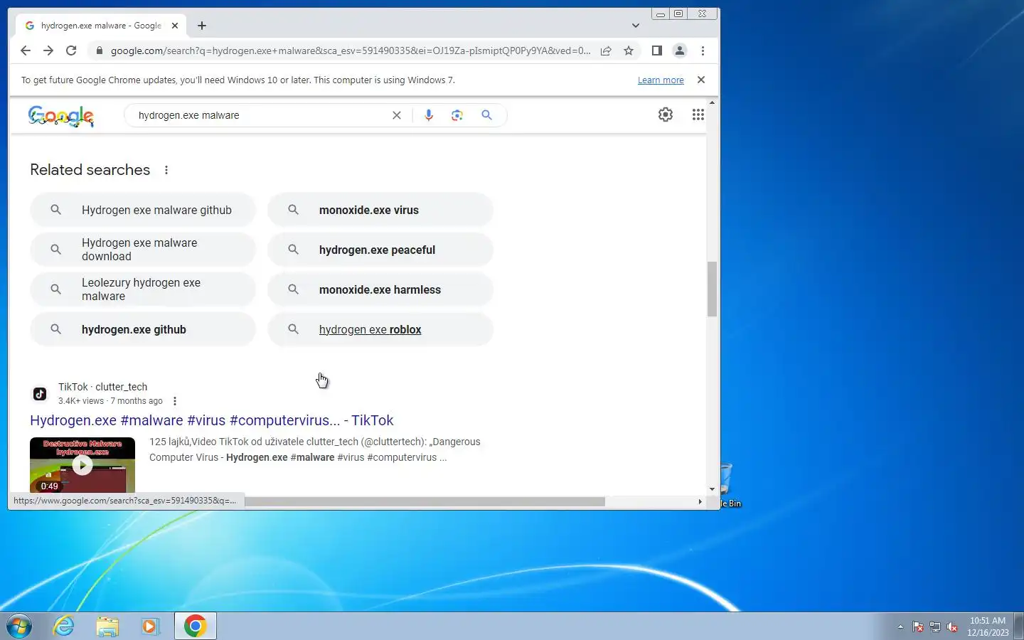Launch Internet Explorer from taskbar

64,626
